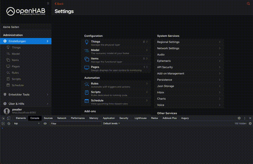The width and height of the screenshot is (253, 164).
Task: Click the Things location pin icon in Configuration
Action: (x=87, y=42)
